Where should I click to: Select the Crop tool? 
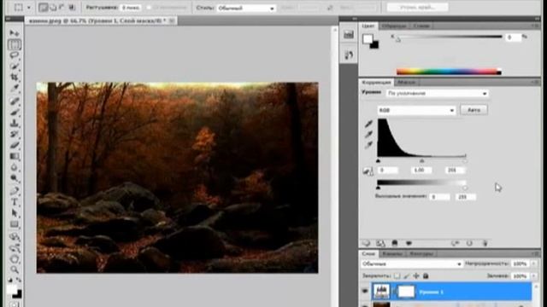tap(15, 77)
